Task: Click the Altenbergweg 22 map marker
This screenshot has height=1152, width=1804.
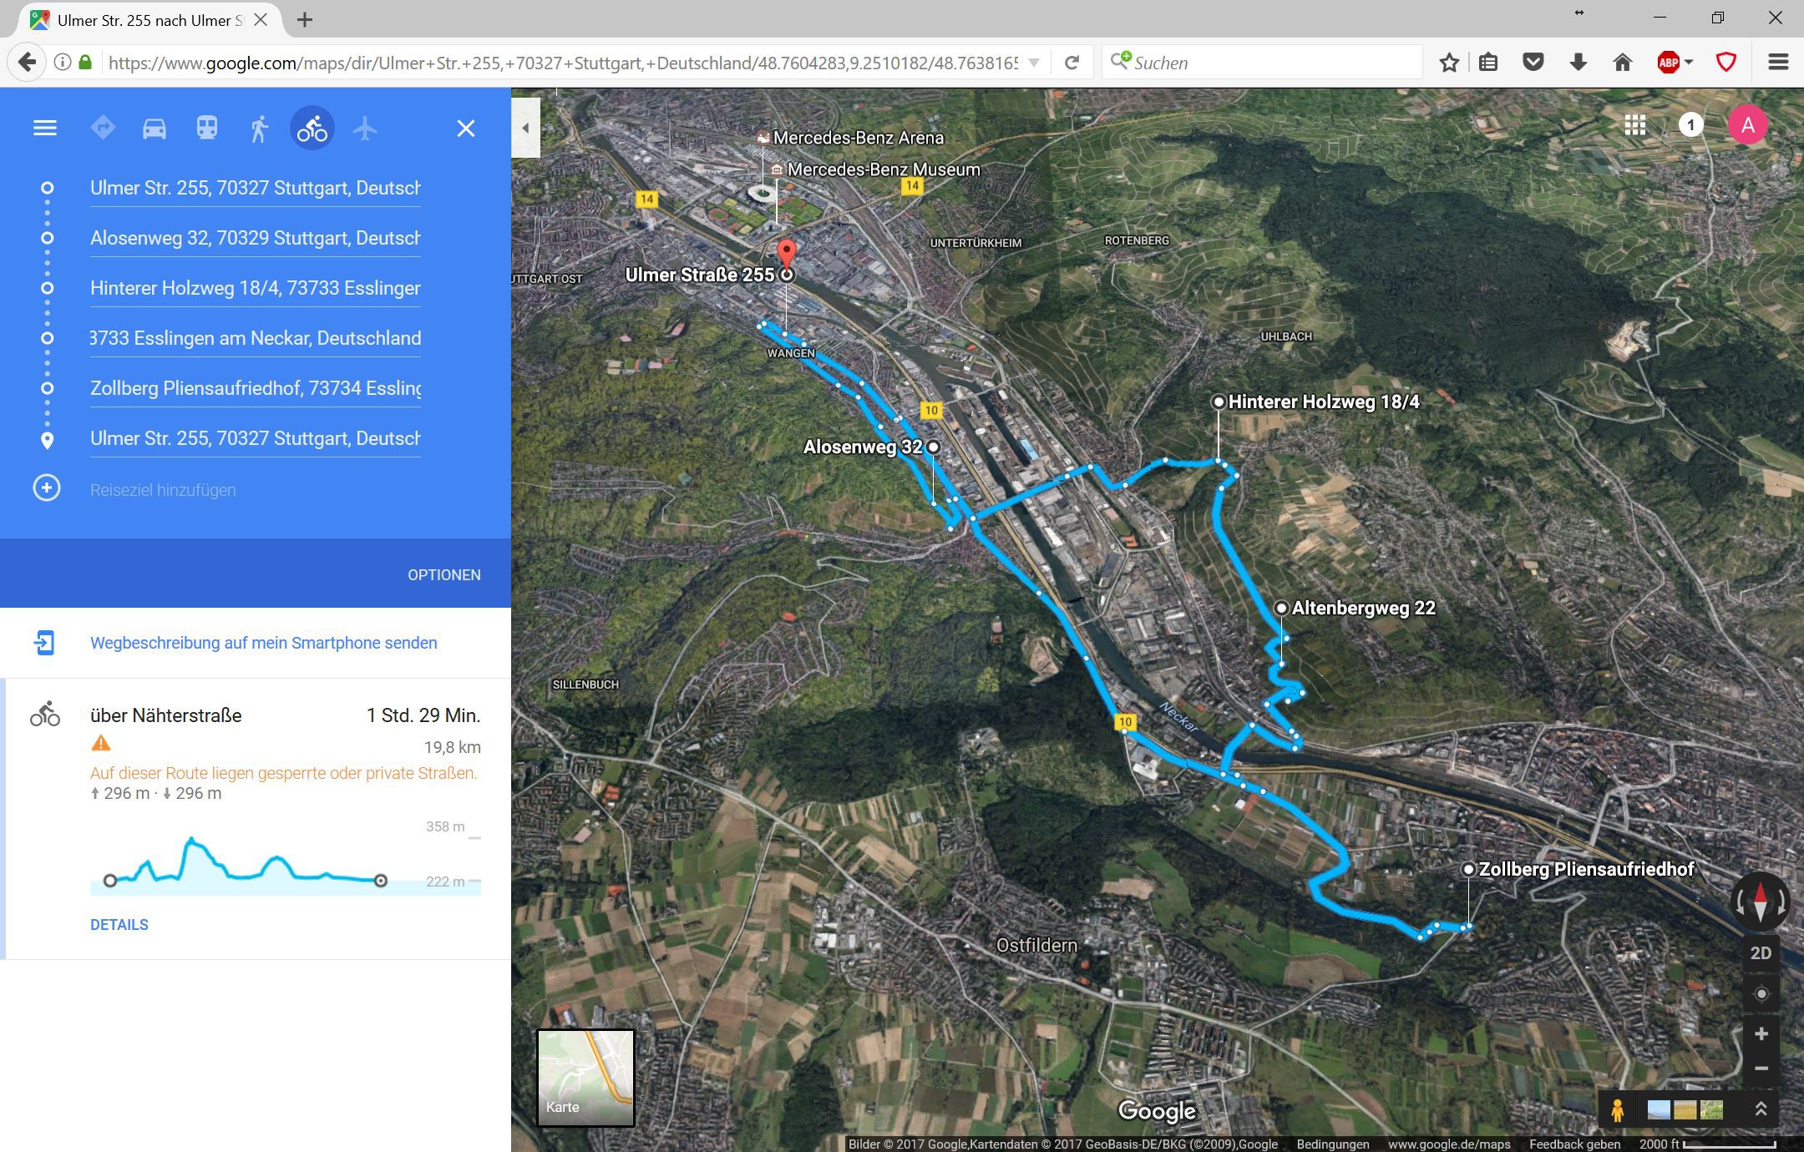Action: [1281, 608]
